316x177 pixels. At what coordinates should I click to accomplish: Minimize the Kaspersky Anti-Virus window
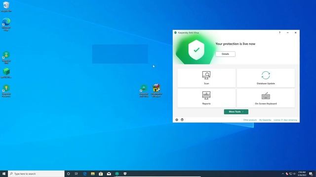pyautogui.click(x=287, y=33)
